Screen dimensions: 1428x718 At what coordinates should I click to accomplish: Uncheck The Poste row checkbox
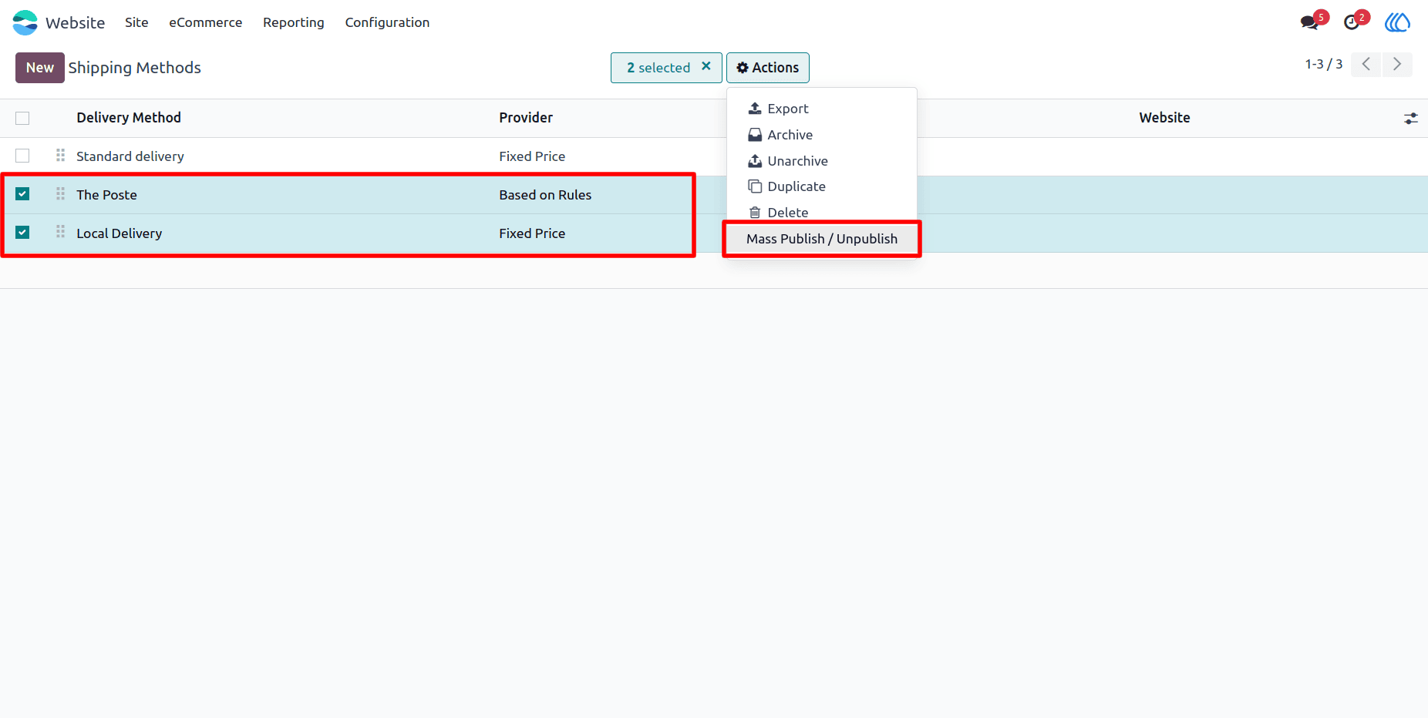click(x=22, y=194)
